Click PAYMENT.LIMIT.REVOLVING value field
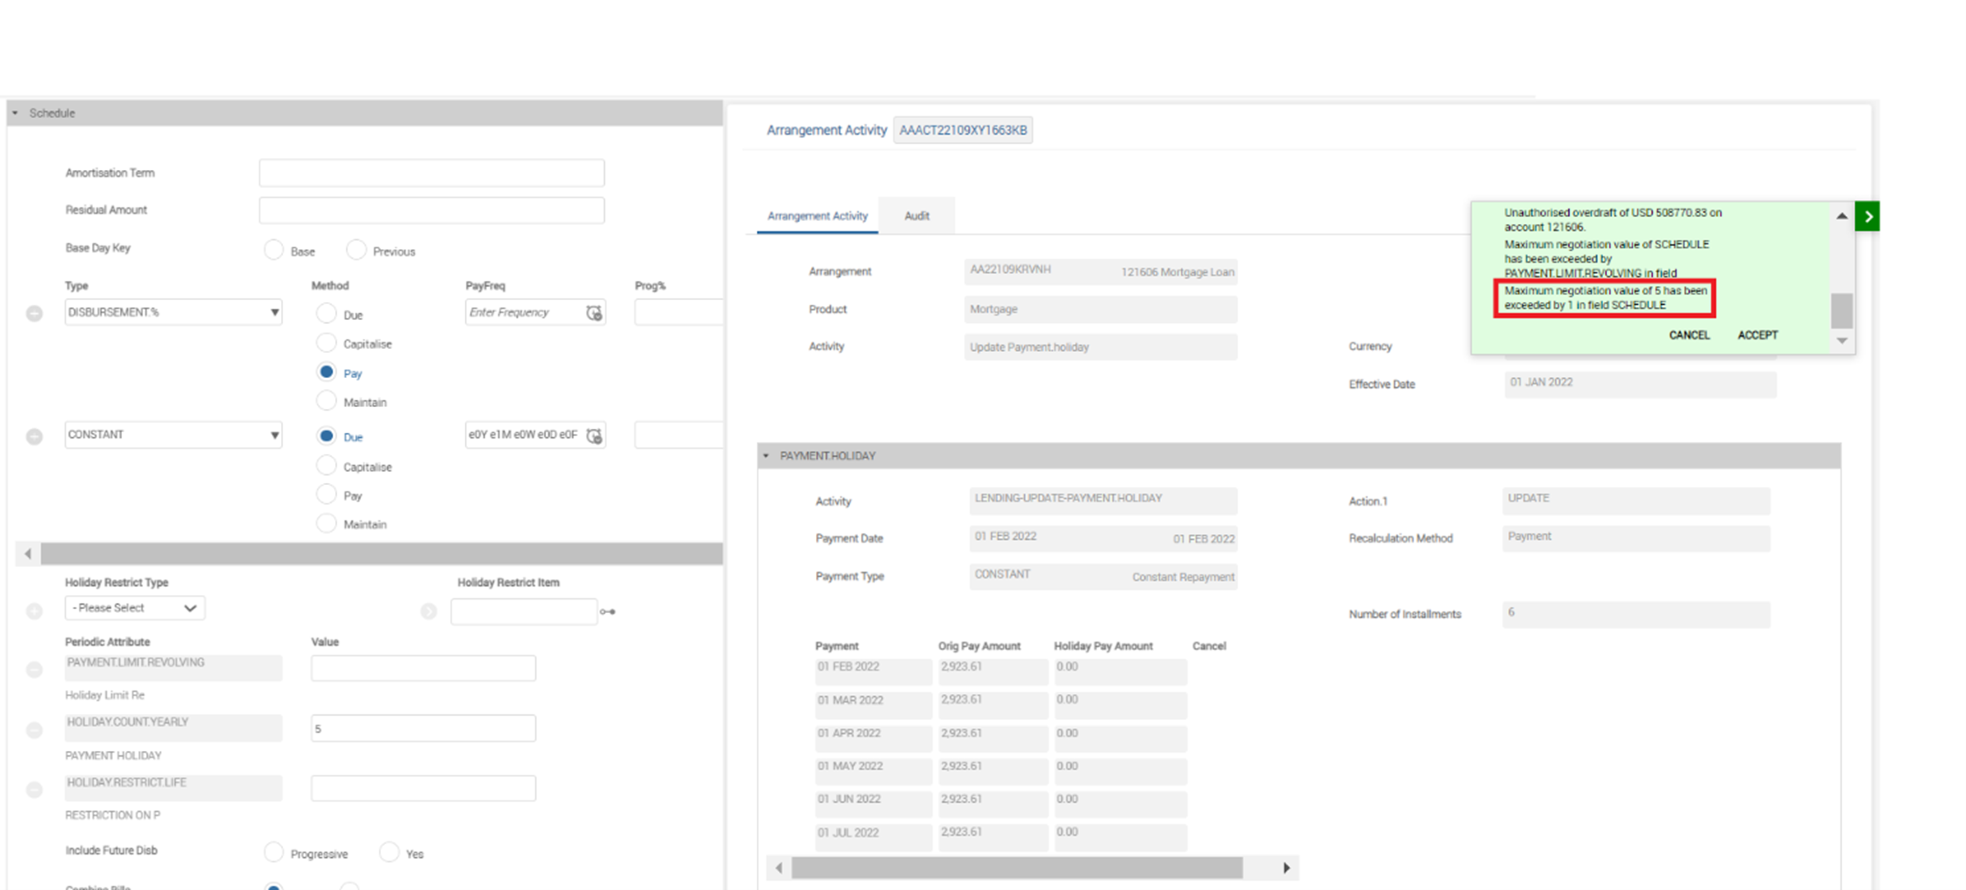This screenshot has width=1966, height=890. coord(423,668)
